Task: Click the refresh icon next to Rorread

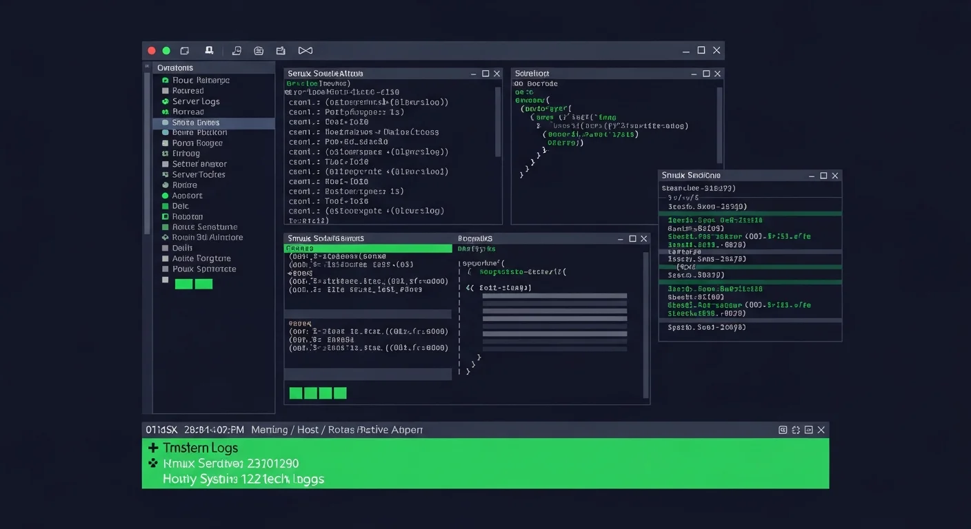Action: point(164,111)
